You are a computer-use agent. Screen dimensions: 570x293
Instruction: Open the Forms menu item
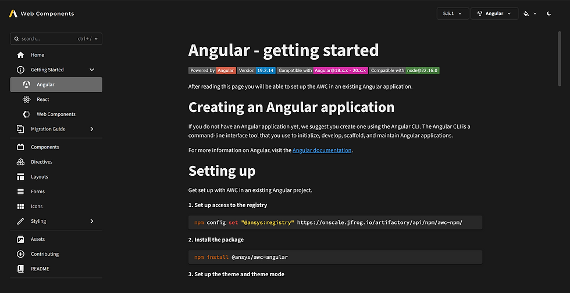56,191
